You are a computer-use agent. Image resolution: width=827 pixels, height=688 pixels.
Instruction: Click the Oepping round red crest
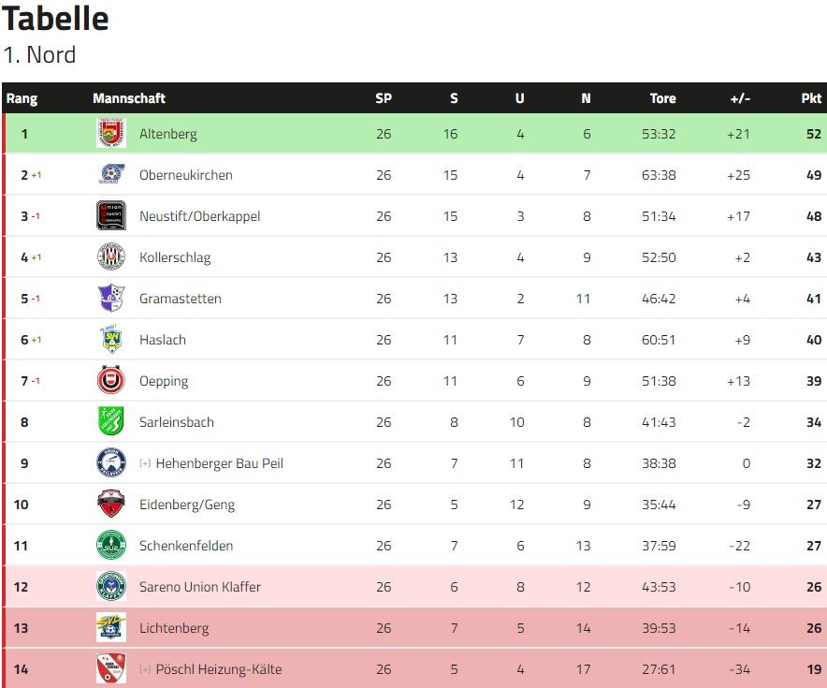111,380
